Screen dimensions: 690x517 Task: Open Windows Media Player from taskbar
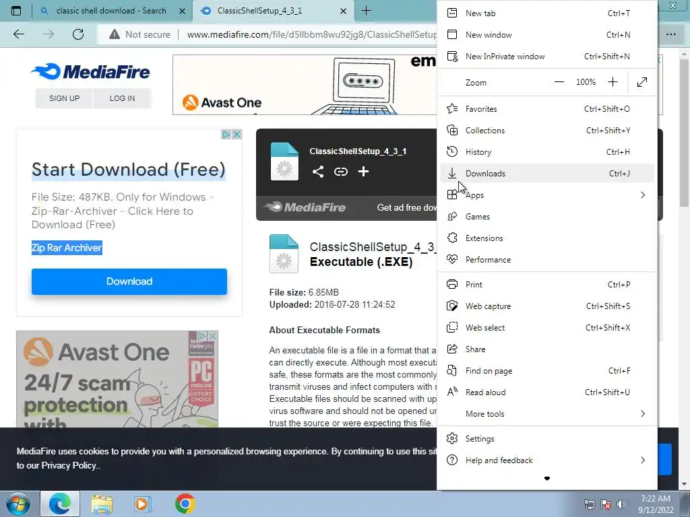143,504
